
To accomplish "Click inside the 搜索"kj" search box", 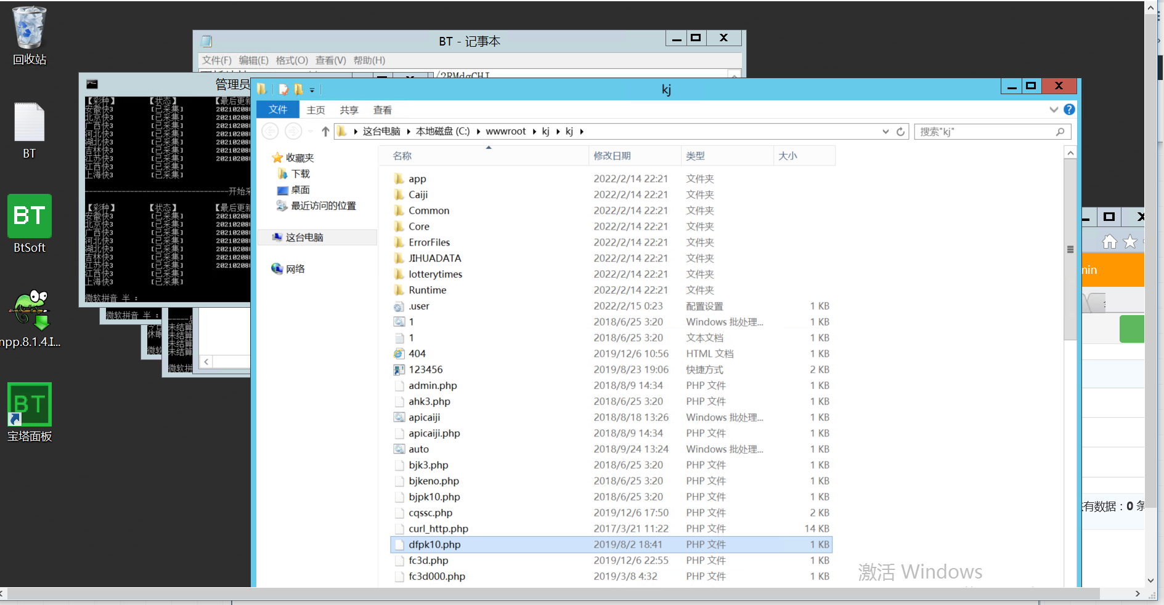I will 986,131.
